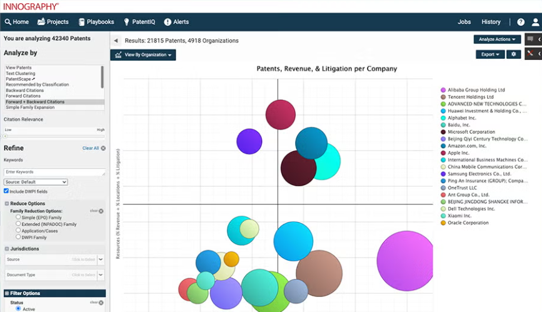Open the help question mark icon

click(x=521, y=22)
